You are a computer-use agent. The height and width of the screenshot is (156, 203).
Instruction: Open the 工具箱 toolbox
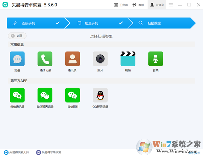[121, 5]
